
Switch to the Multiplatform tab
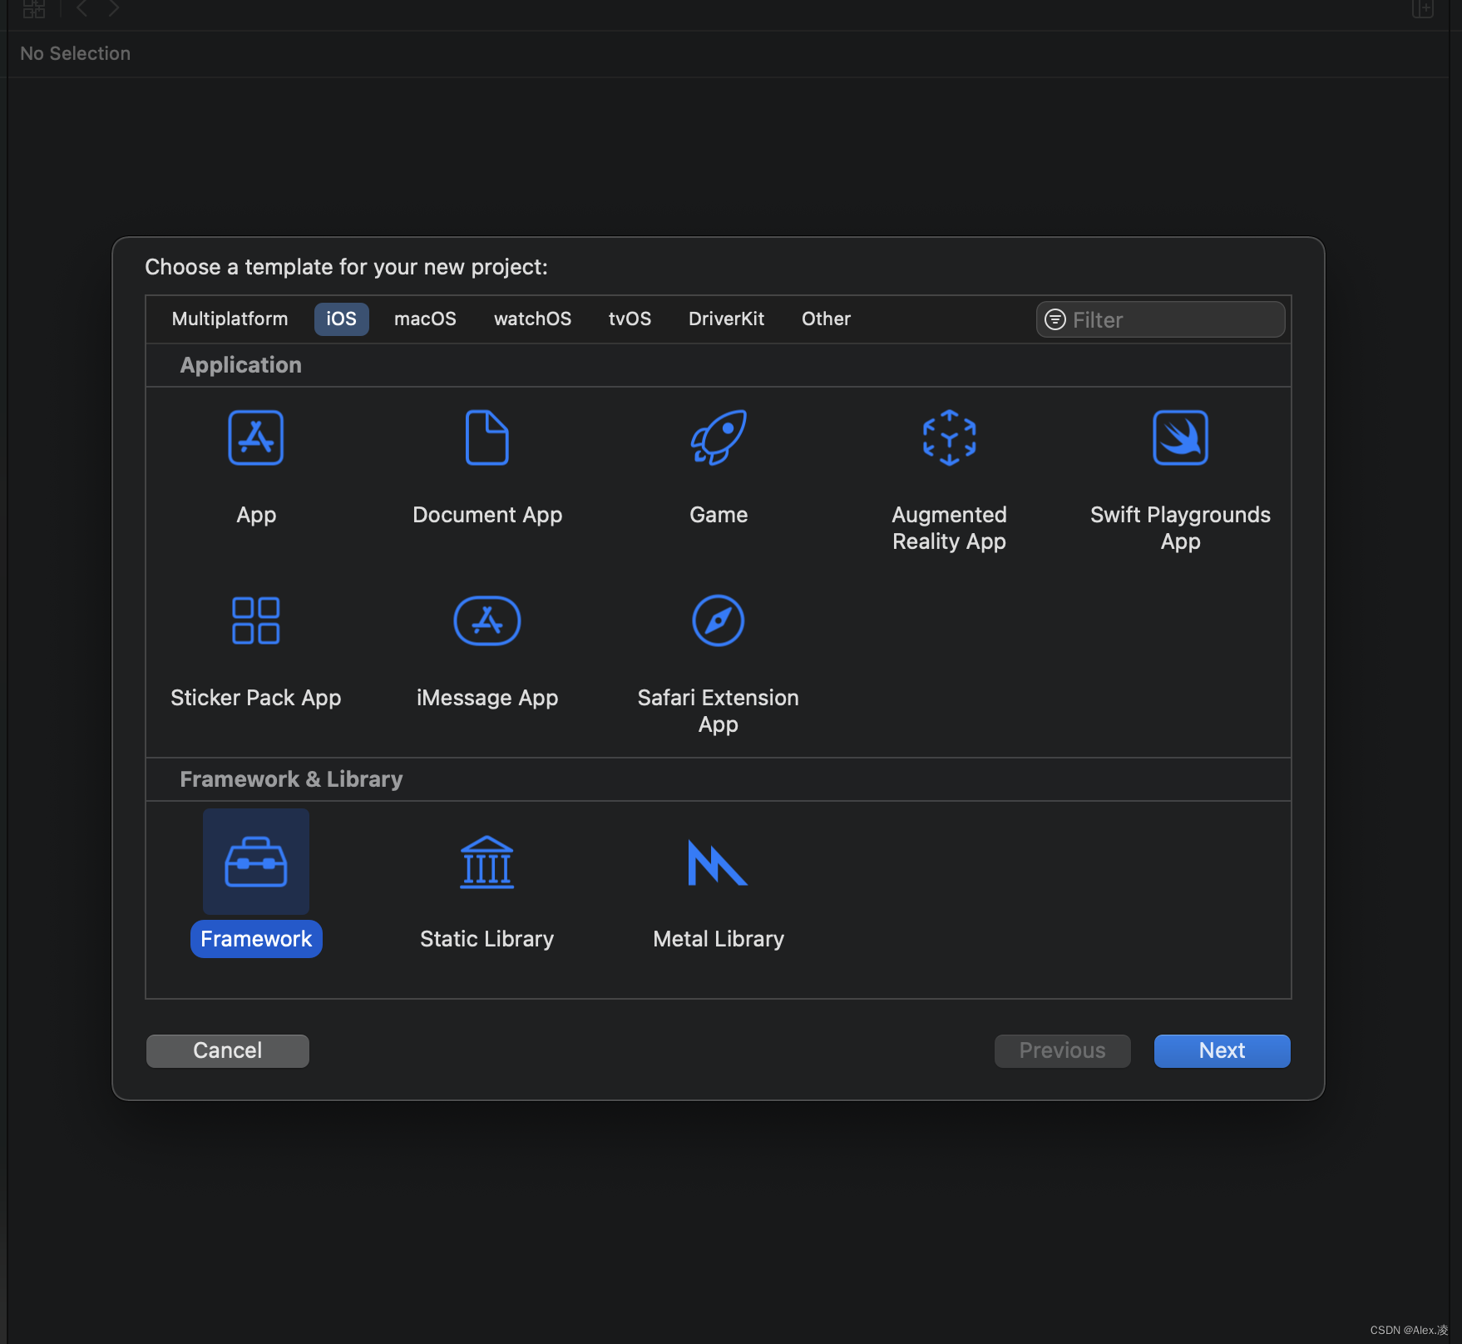[230, 319]
